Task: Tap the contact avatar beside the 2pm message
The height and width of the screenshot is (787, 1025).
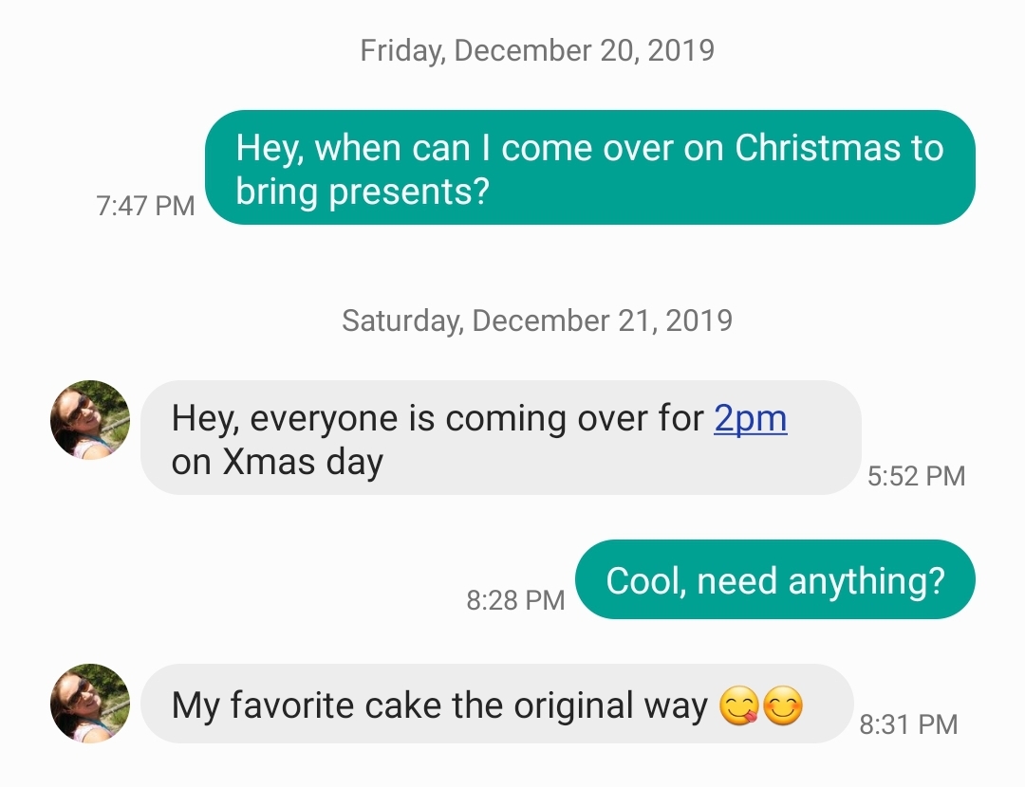Action: 89,420
